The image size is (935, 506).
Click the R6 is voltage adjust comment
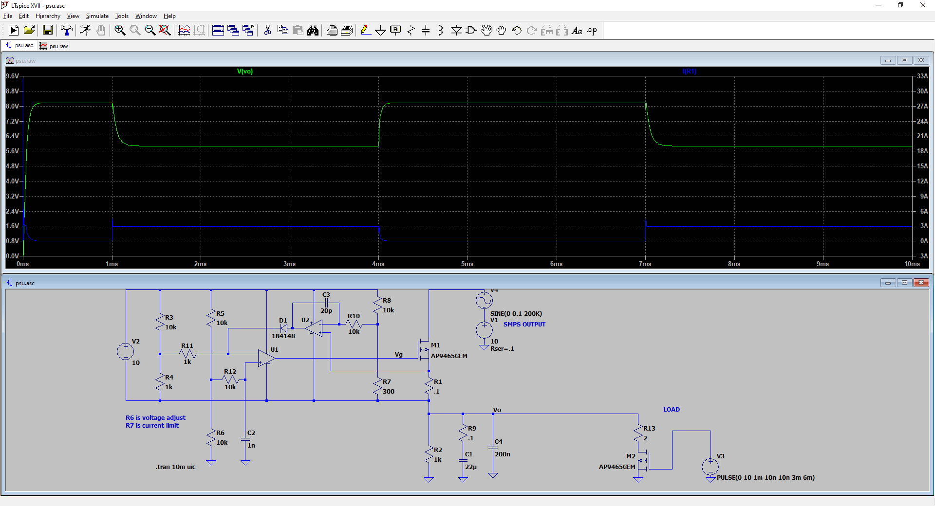pos(155,417)
